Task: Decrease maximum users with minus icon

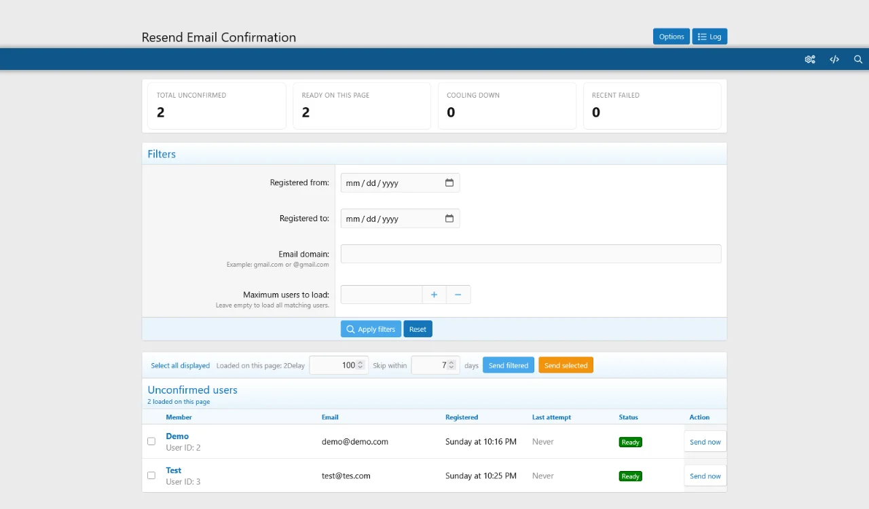Action: [458, 295]
